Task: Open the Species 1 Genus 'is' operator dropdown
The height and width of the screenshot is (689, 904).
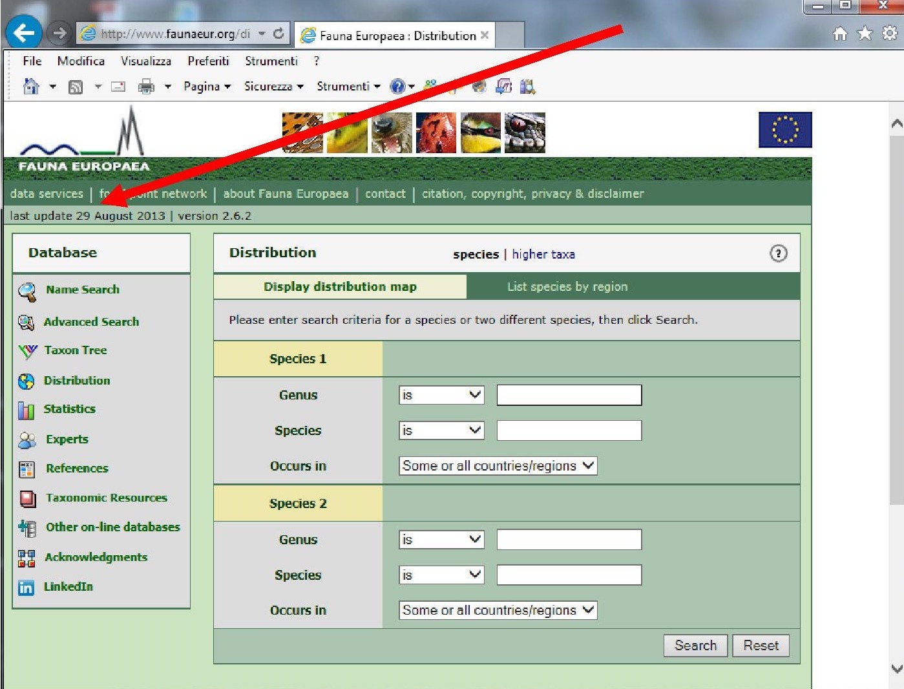Action: pos(441,395)
